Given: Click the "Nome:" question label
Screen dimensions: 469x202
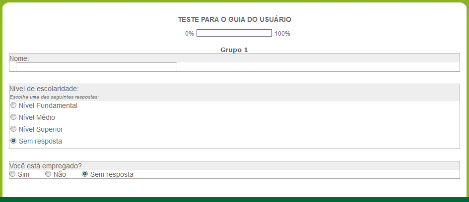Looking at the screenshot, I should point(19,58).
